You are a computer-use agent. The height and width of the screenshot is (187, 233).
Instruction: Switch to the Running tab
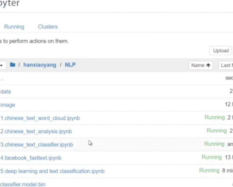[x=14, y=27]
